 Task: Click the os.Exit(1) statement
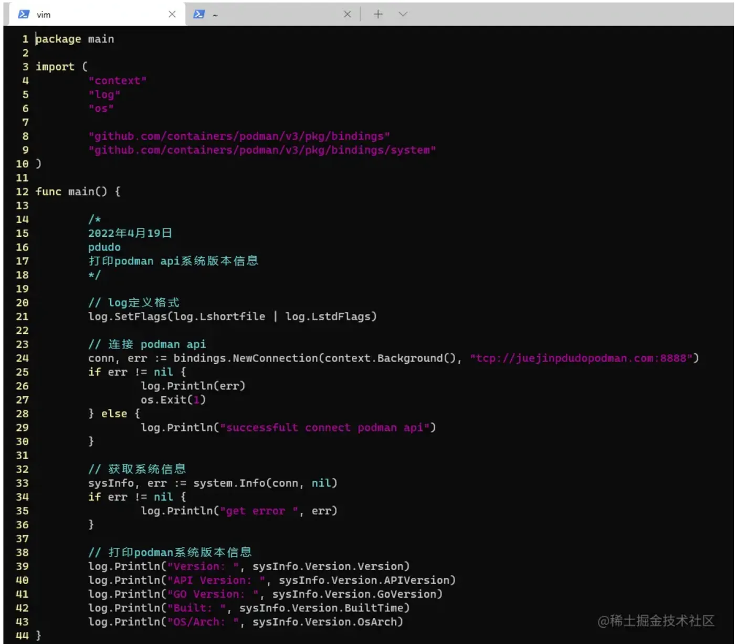(x=173, y=400)
